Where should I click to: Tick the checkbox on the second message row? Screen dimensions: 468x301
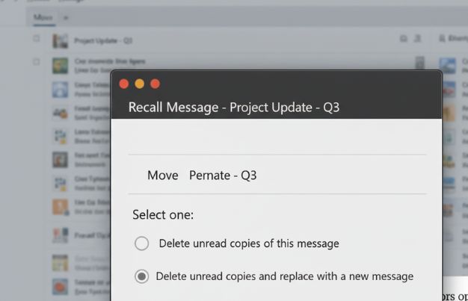click(36, 63)
